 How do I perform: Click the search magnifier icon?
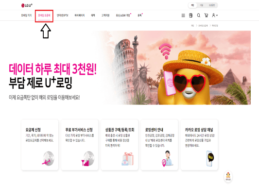click(x=199, y=16)
